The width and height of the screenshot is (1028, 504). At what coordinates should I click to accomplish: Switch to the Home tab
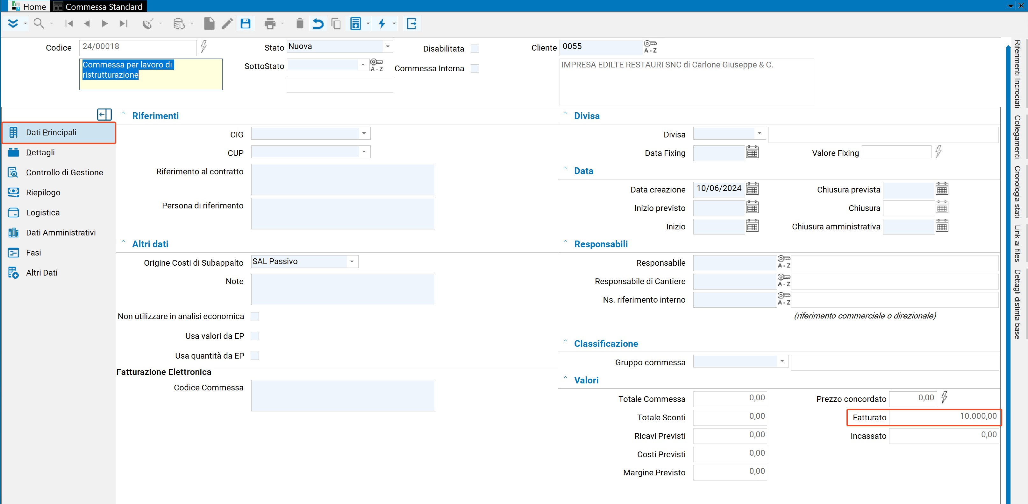30,6
